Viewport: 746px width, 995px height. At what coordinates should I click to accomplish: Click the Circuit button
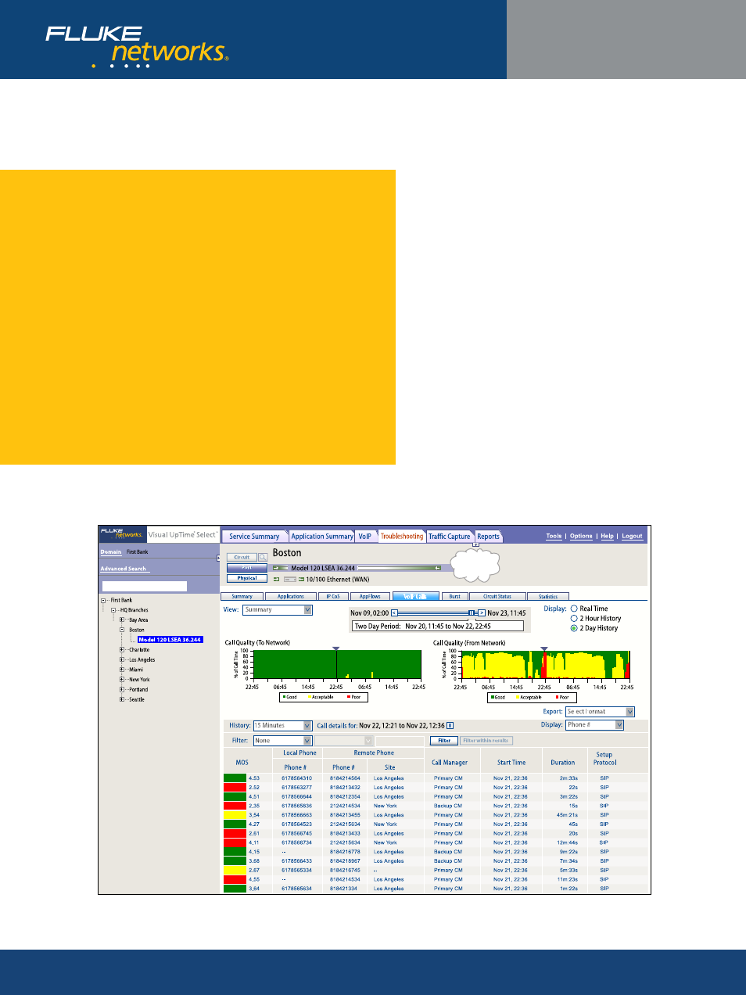pyautogui.click(x=242, y=558)
